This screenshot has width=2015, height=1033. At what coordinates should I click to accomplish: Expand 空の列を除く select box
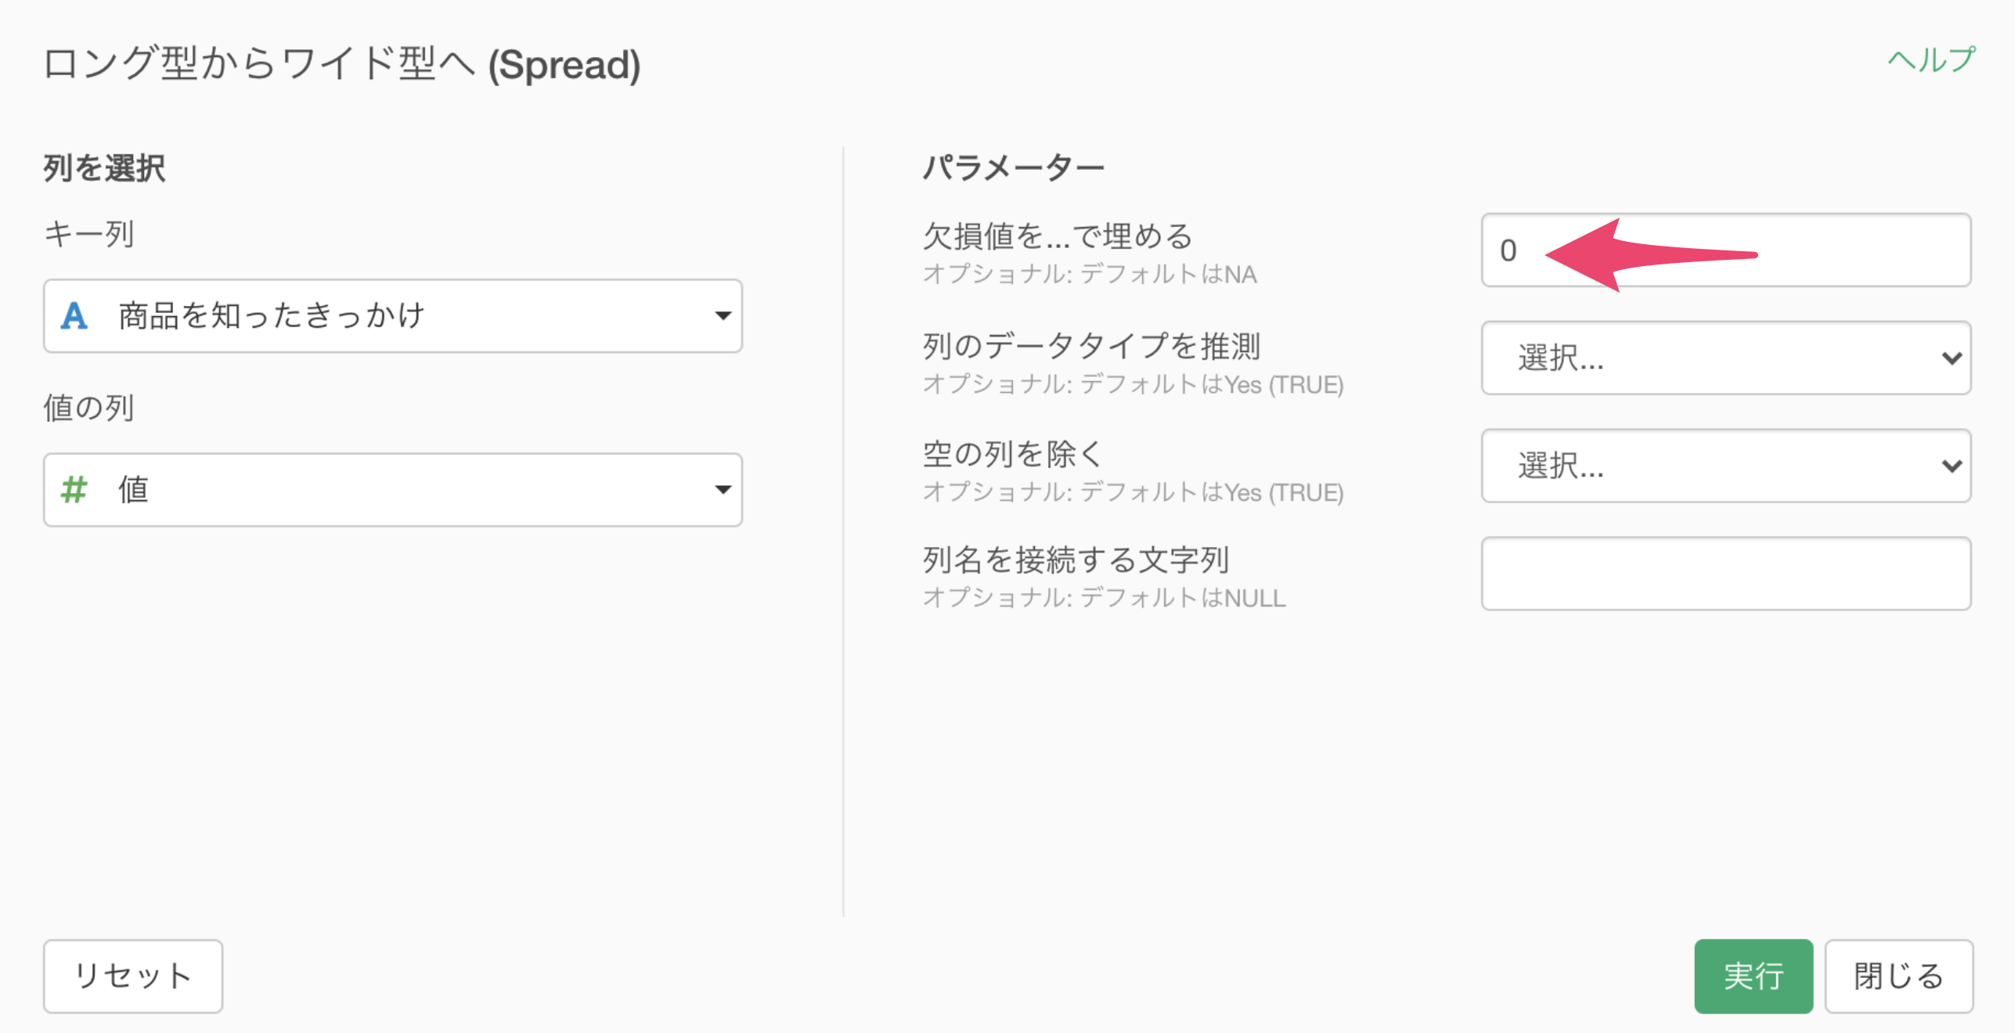[1726, 466]
